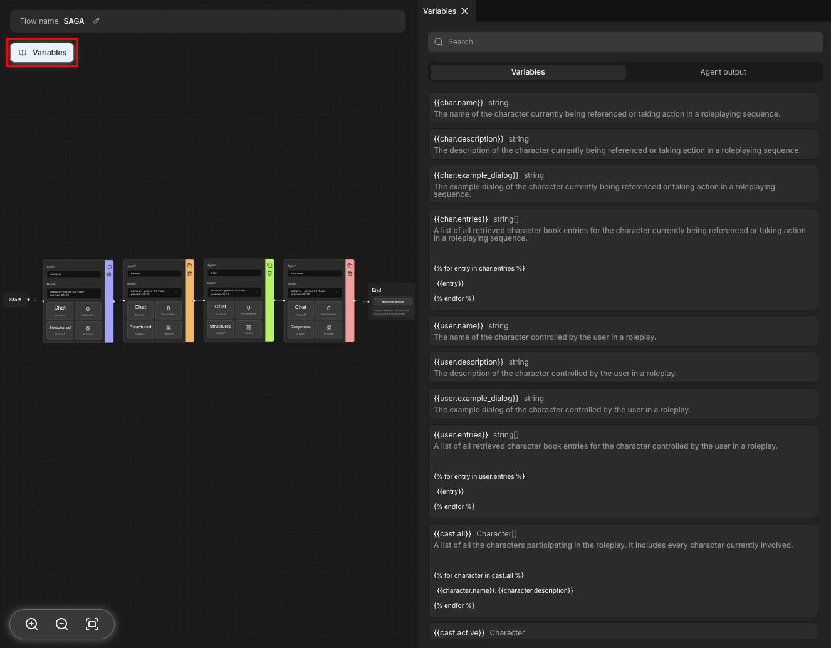Select the {{user.name}} variable card

pyautogui.click(x=623, y=331)
